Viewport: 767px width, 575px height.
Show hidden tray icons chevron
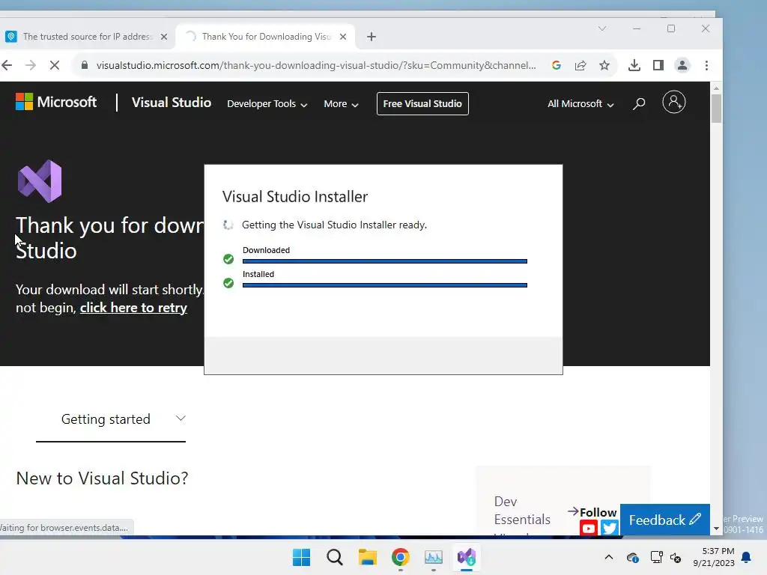608,557
